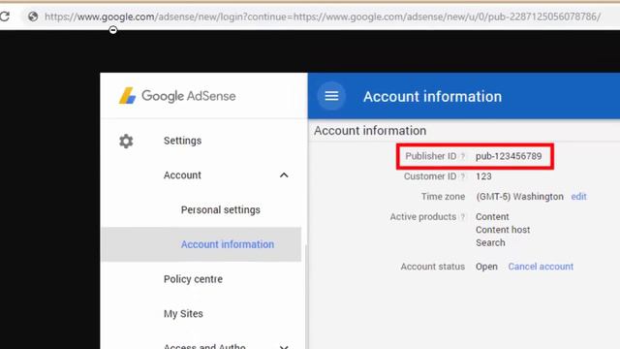Click the Open account status text
Viewport: 620px width, 349px height.
(486, 267)
